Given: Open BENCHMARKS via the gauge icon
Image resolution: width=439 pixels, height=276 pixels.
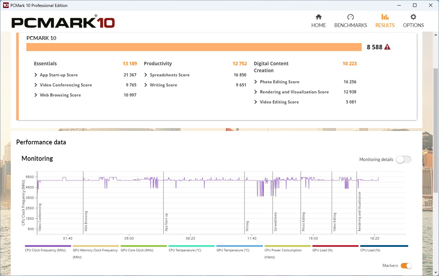Looking at the screenshot, I should point(350,17).
